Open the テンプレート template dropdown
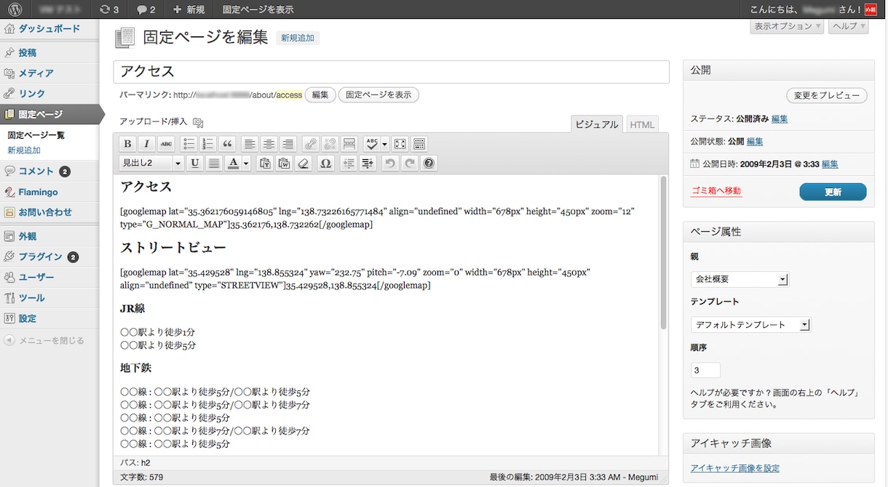This screenshot has height=487, width=888. (x=750, y=325)
